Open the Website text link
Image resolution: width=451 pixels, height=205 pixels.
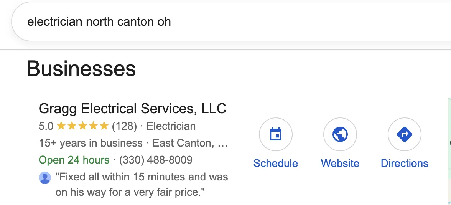coord(340,163)
